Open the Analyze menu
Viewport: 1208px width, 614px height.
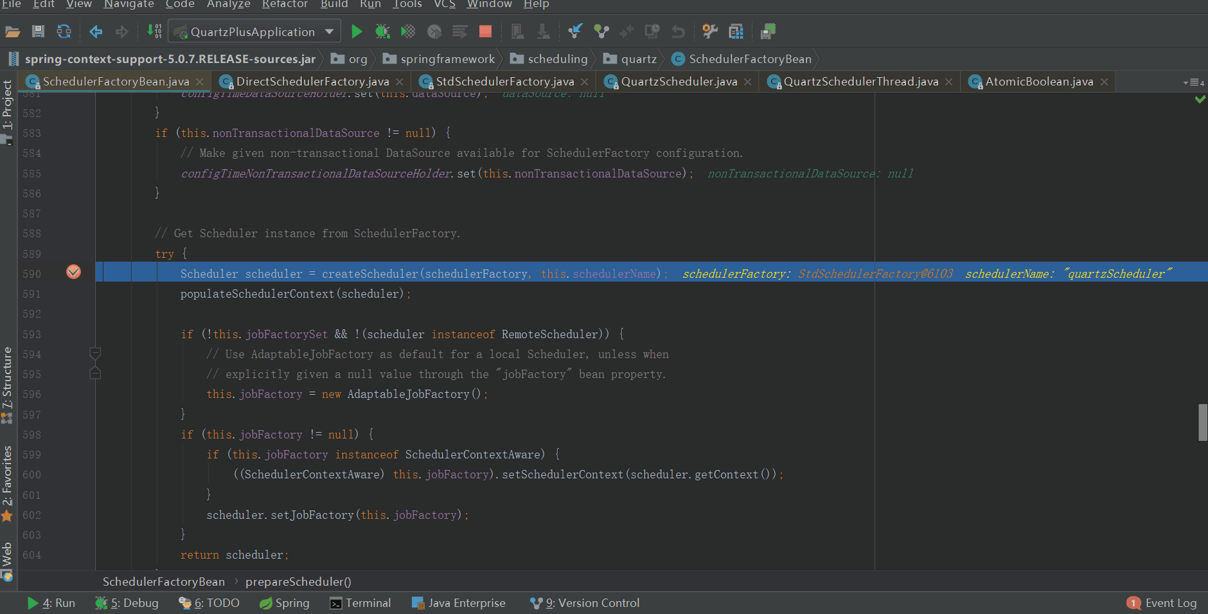click(229, 5)
